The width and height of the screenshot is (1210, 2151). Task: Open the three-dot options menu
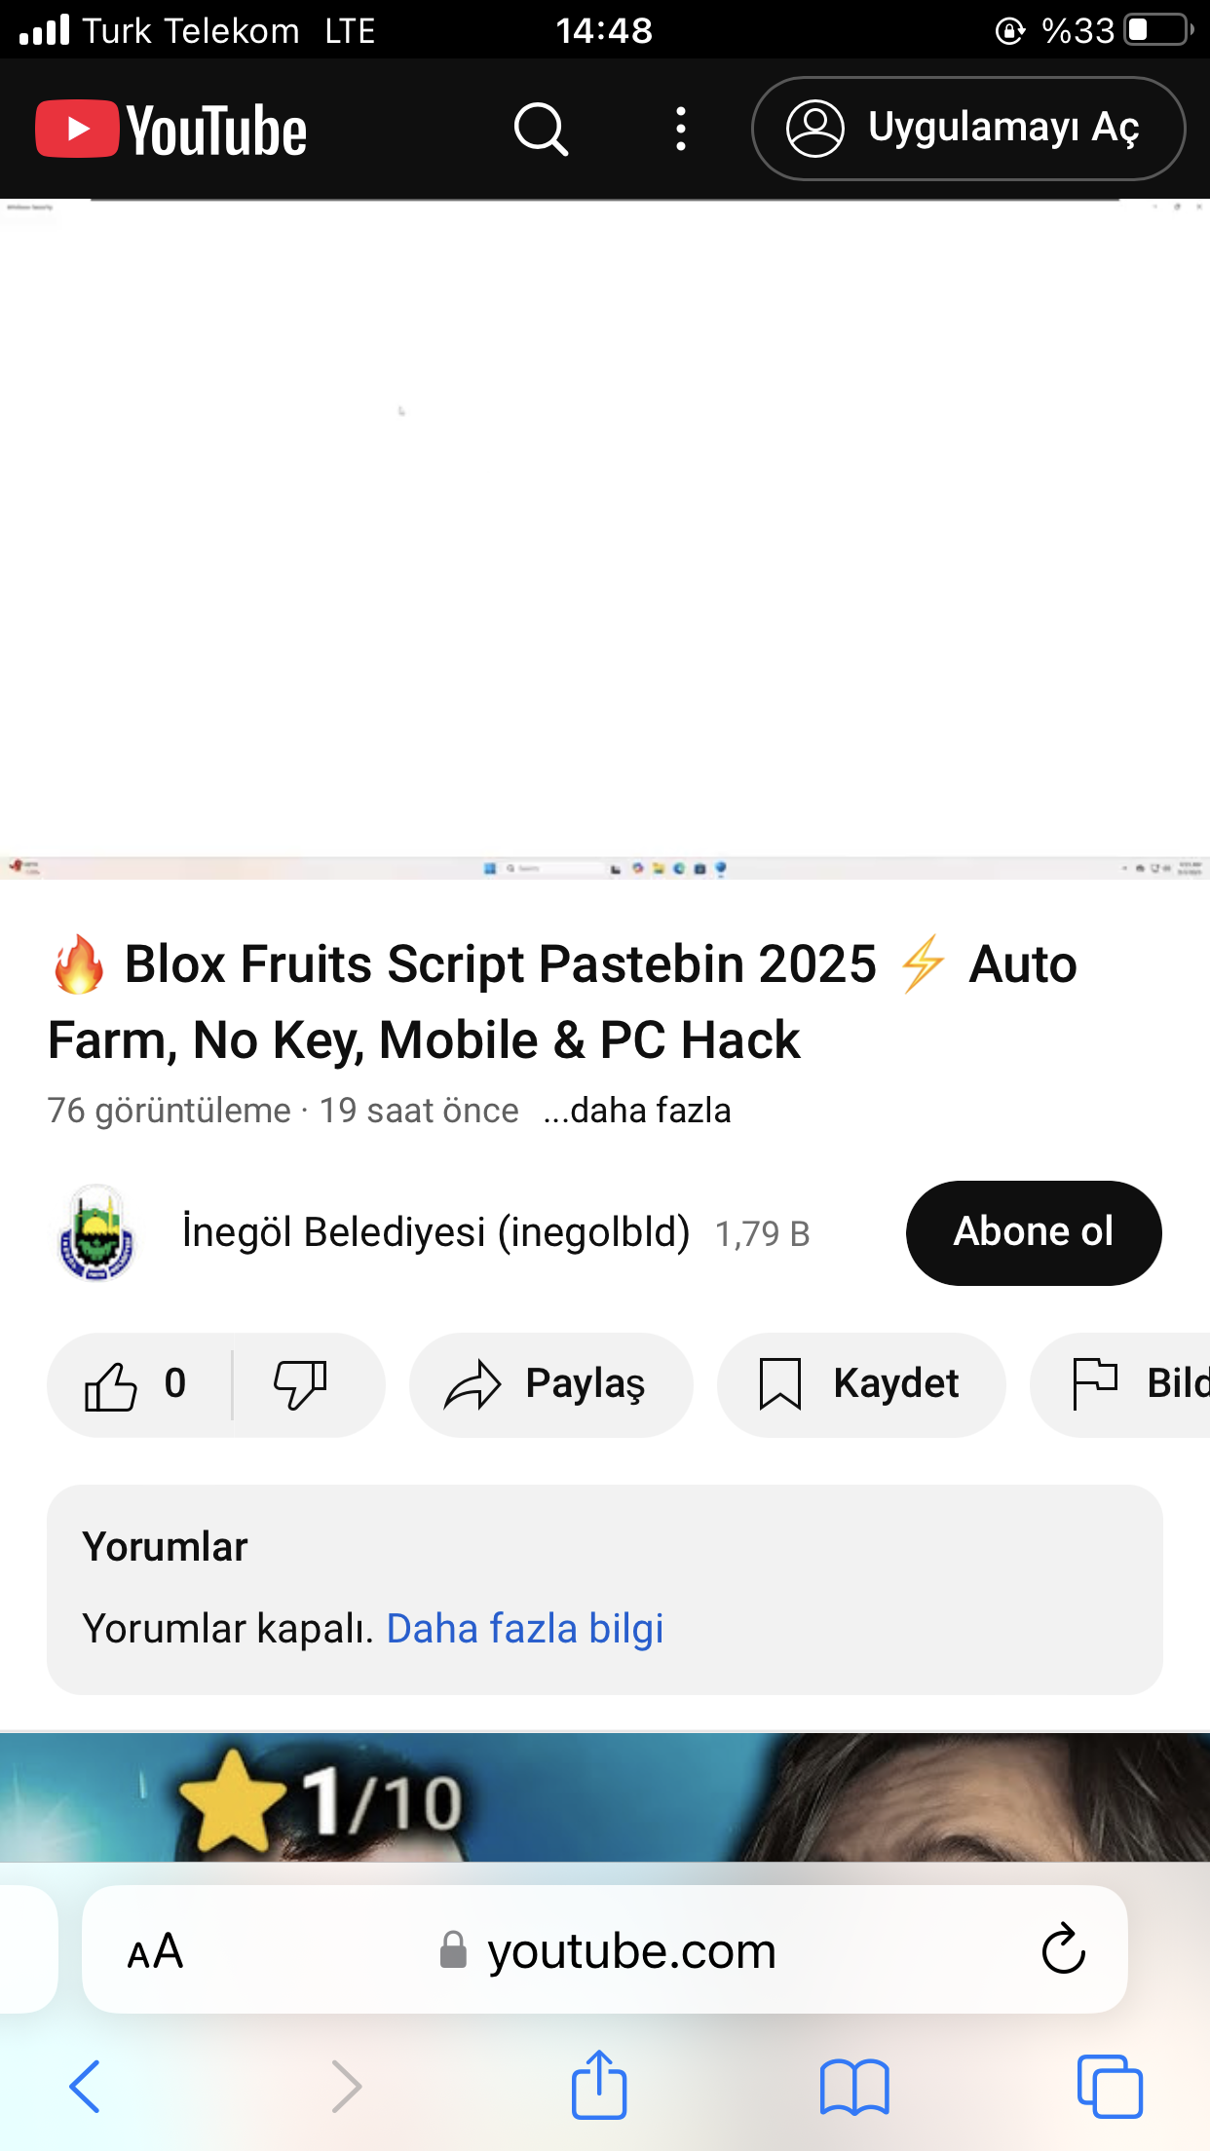[x=681, y=130]
